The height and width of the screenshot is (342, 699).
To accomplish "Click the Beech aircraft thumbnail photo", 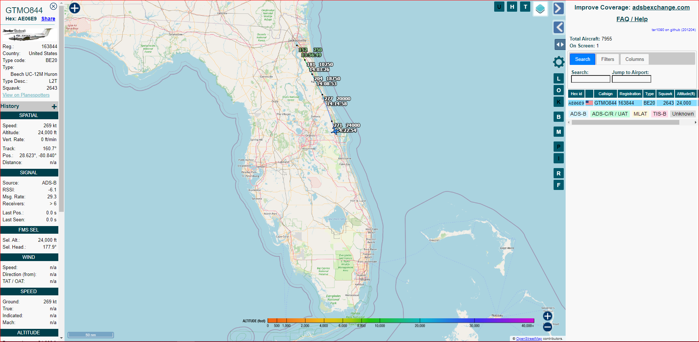I will coord(28,34).
